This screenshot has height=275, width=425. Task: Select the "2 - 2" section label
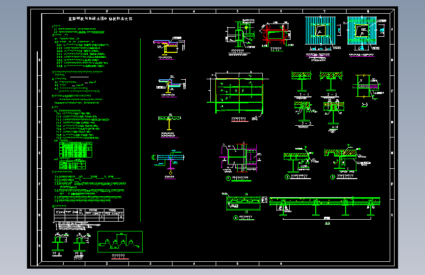[x=332, y=94]
